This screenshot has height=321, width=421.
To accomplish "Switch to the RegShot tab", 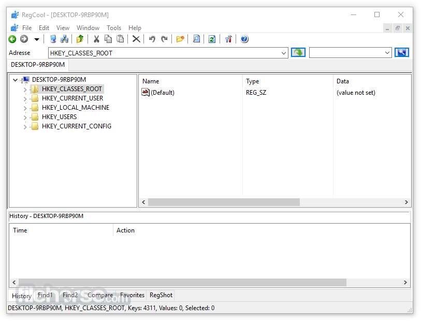I will 161,295.
